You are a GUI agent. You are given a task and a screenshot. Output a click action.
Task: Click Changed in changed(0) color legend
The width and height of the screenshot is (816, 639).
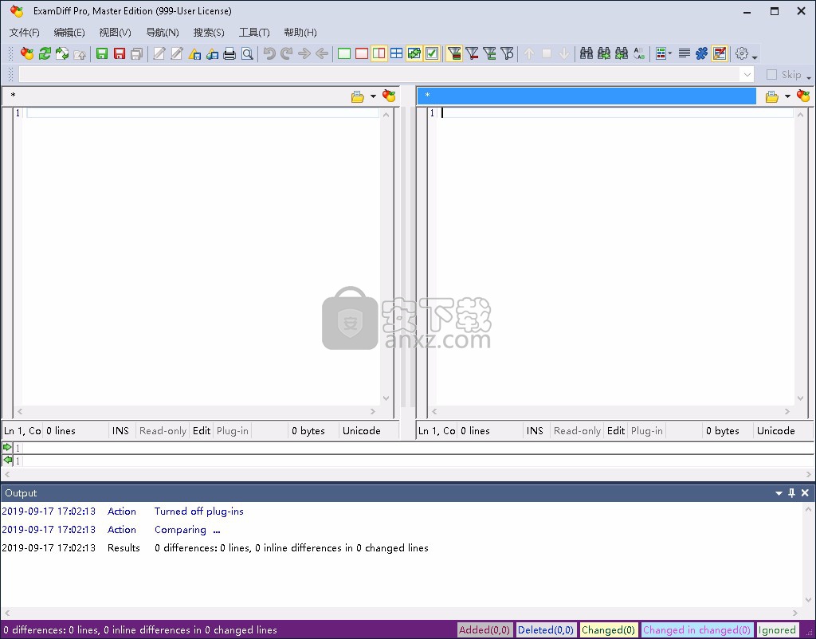tap(696, 630)
